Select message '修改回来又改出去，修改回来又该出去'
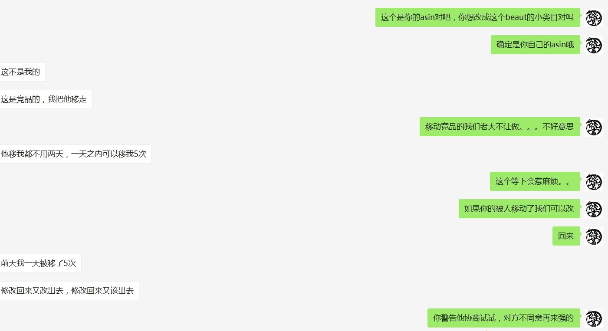Viewport: 608px width, 331px height. coord(69,291)
